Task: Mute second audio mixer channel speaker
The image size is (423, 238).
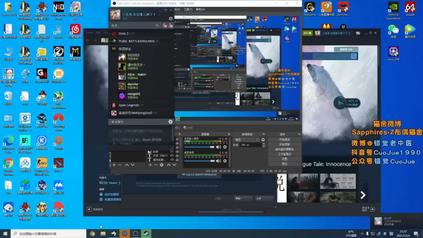Action: tap(218, 161)
